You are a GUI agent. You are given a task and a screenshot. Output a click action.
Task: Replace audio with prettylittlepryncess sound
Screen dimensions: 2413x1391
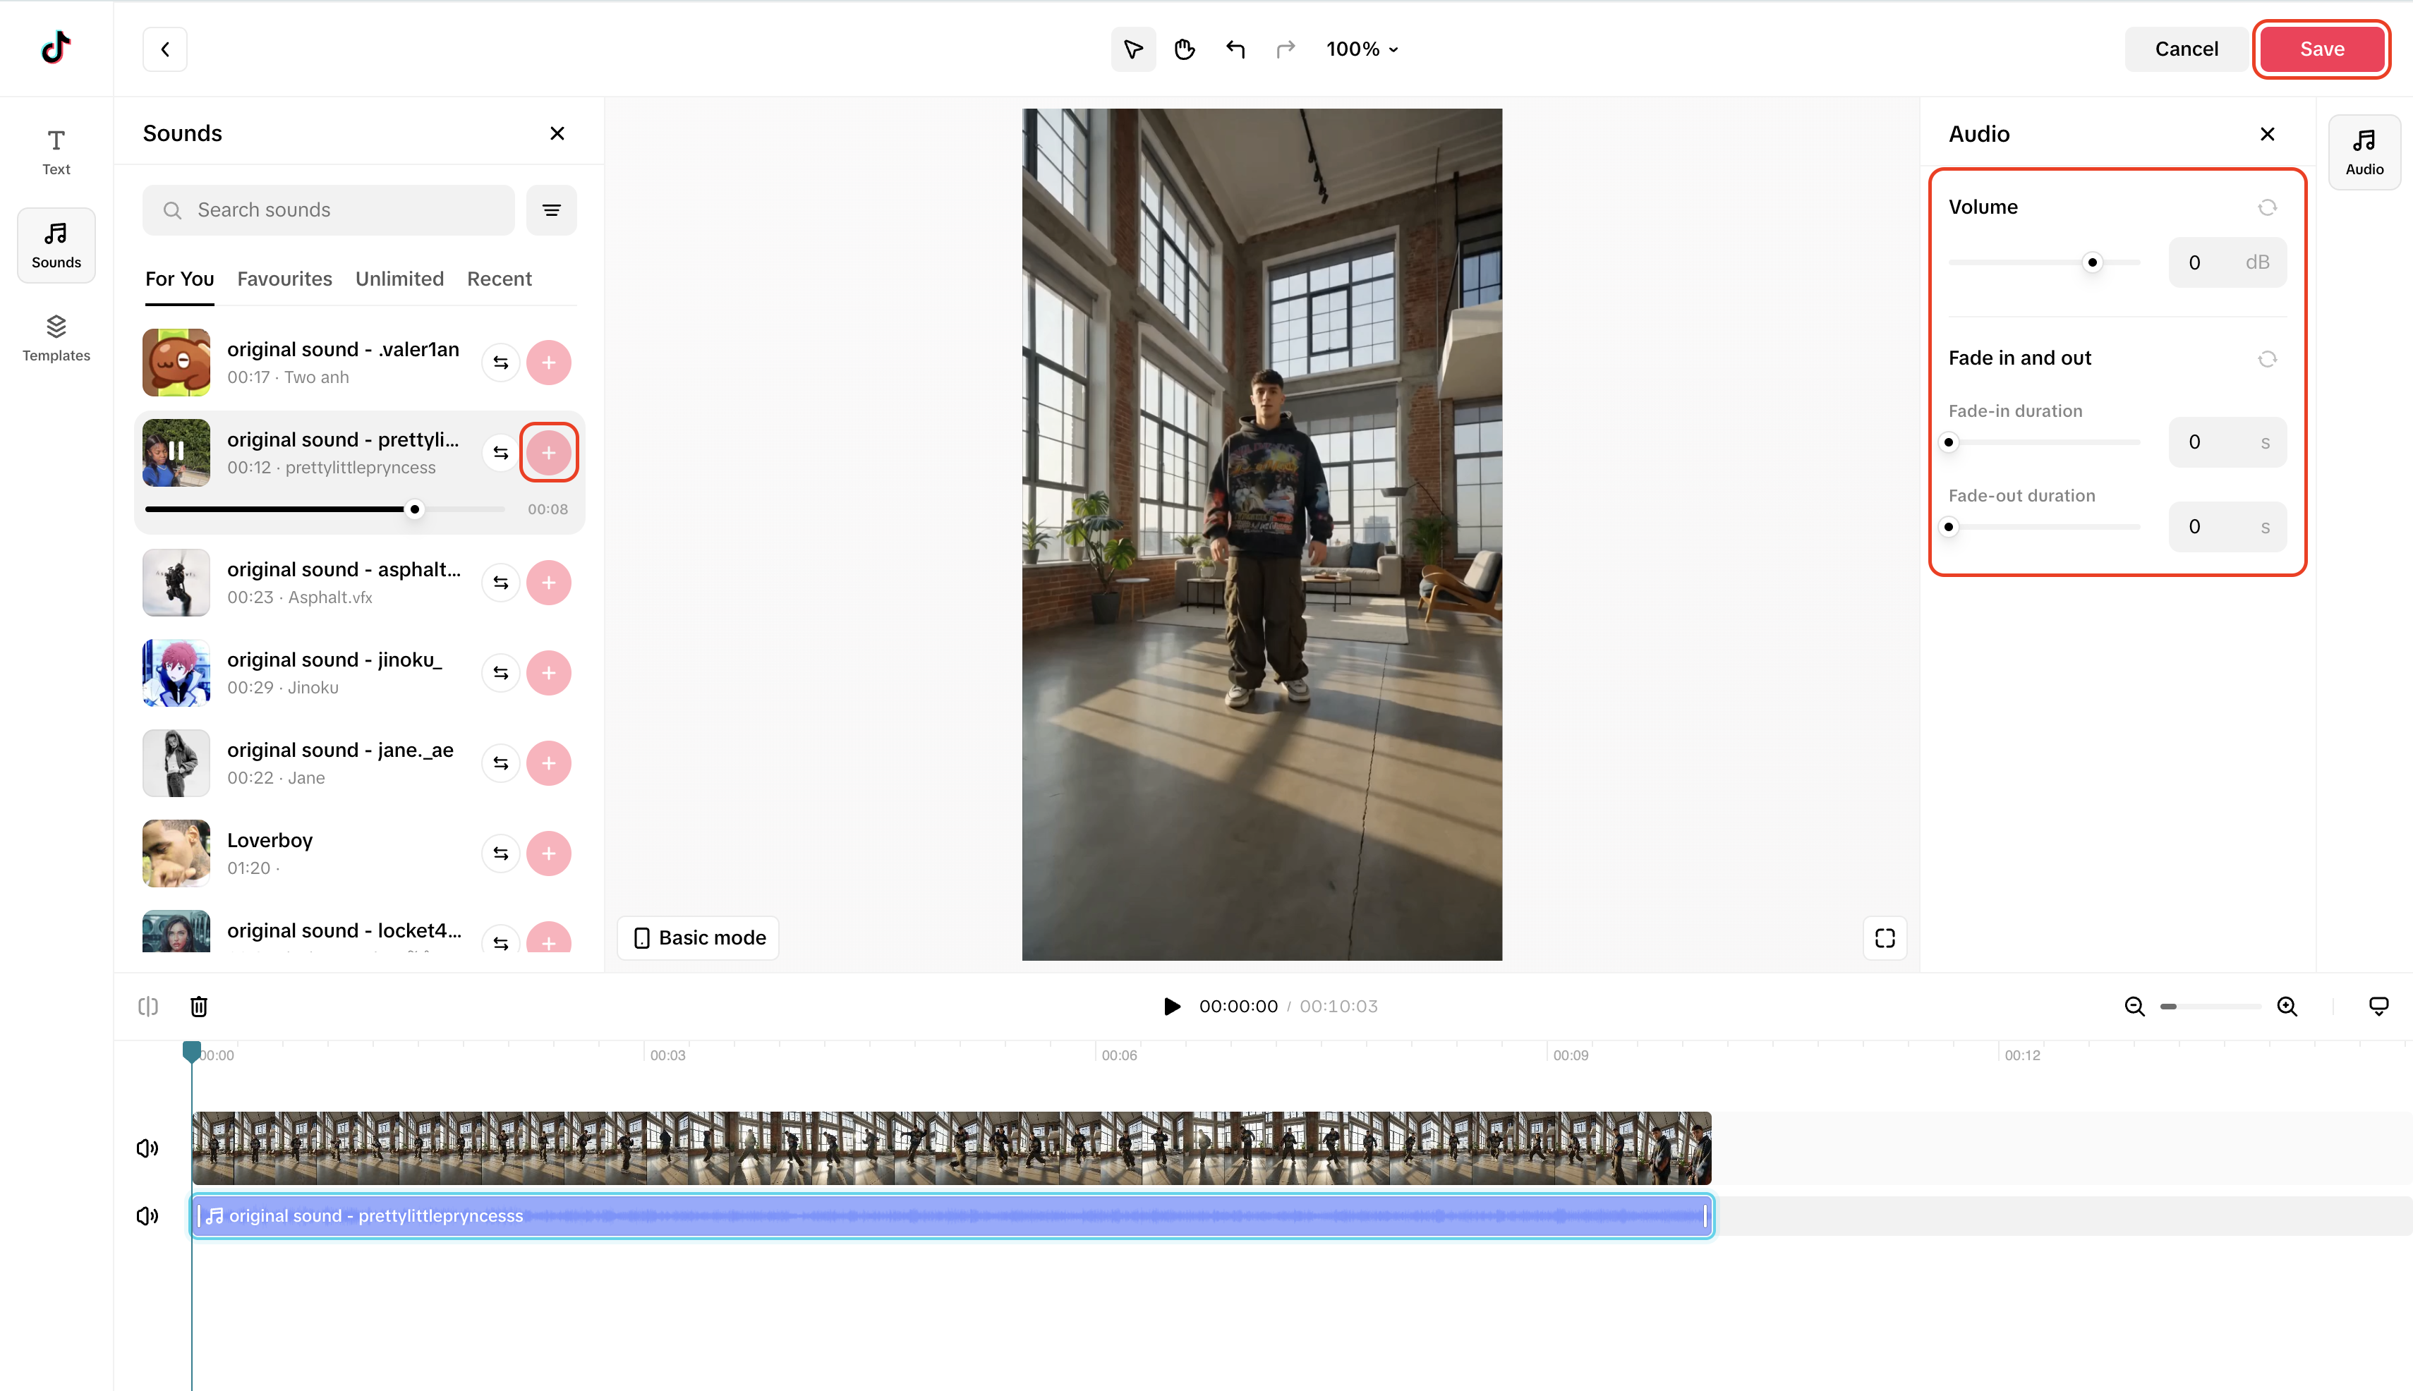[x=501, y=453]
